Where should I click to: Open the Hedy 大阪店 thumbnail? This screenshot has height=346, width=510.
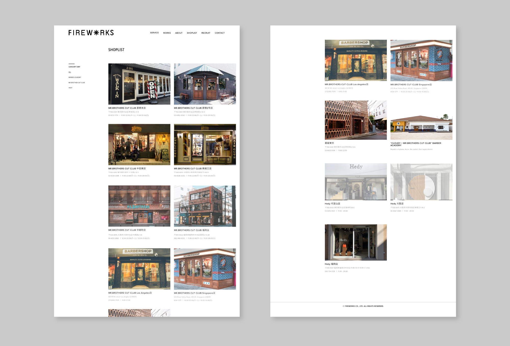click(421, 182)
